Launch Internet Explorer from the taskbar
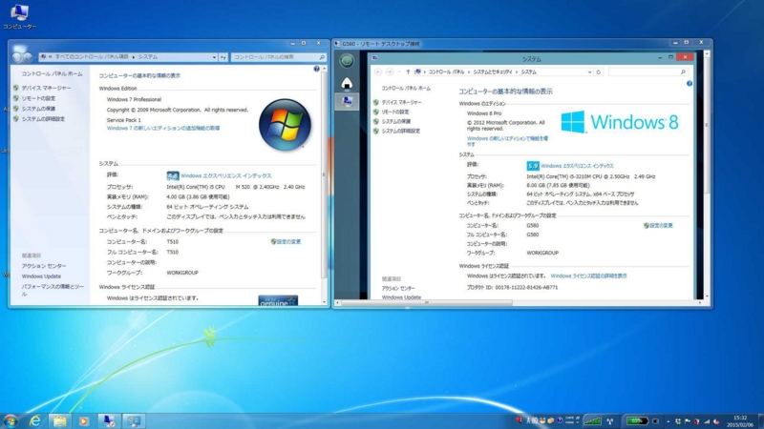764x429 pixels. [35, 421]
